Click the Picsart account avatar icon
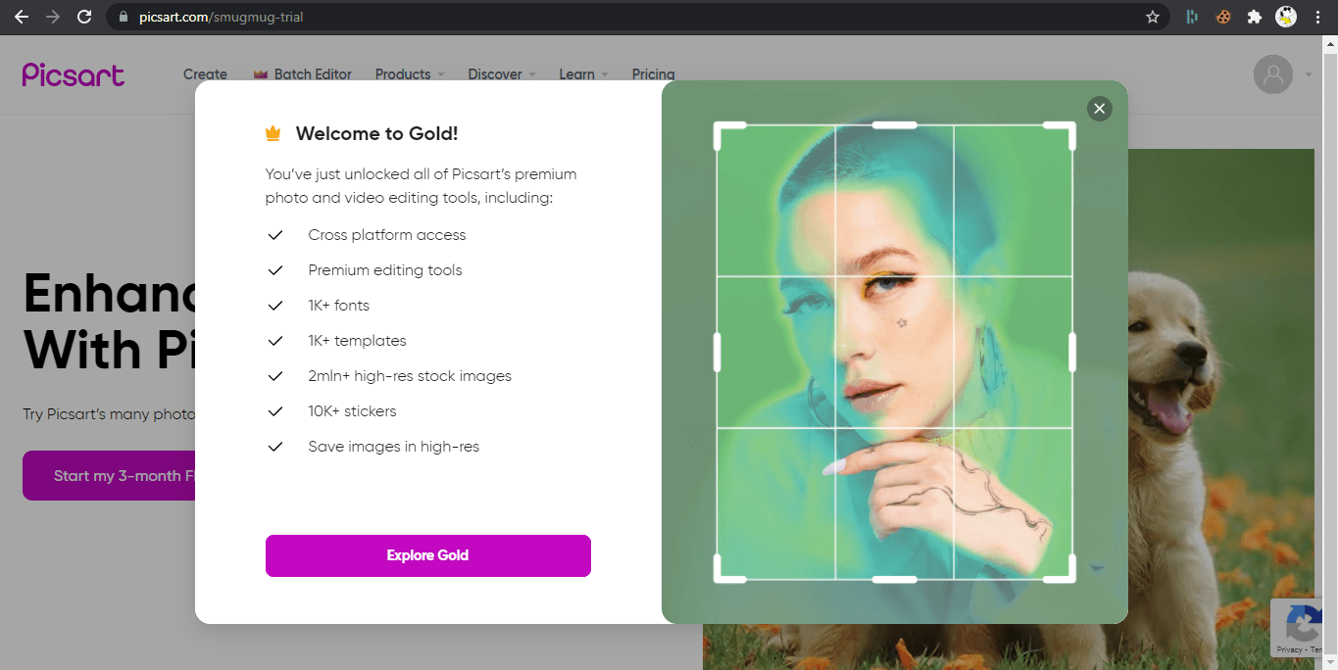This screenshot has height=670, width=1338. point(1272,74)
